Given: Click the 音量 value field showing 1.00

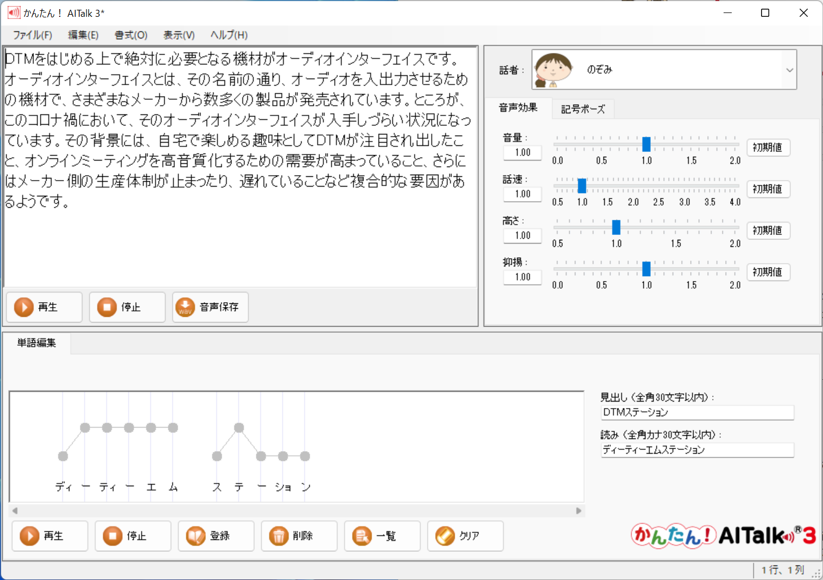Looking at the screenshot, I should coord(523,153).
